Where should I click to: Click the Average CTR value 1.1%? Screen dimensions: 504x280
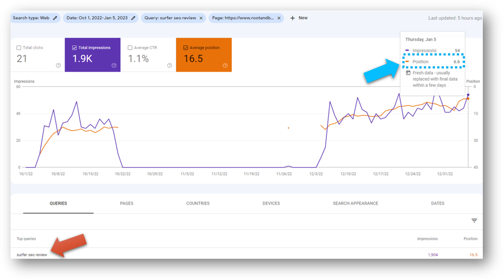pyautogui.click(x=139, y=59)
